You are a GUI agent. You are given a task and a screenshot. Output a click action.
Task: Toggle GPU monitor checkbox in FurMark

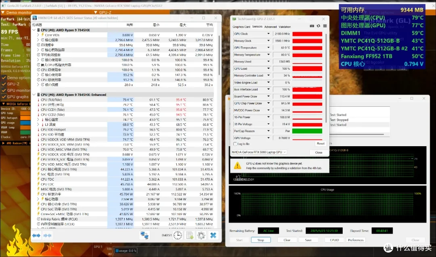tap(4, 91)
